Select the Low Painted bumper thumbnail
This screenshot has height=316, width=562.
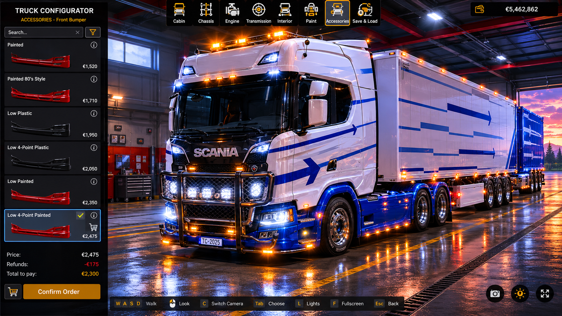point(41,197)
